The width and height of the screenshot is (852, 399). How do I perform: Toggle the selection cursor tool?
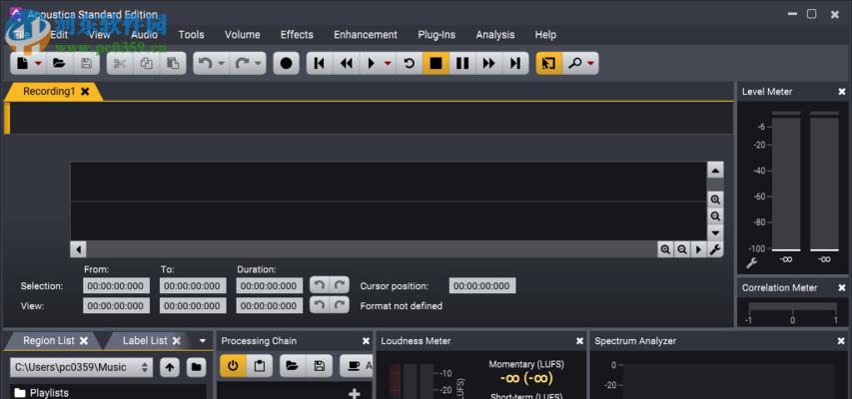pos(549,64)
